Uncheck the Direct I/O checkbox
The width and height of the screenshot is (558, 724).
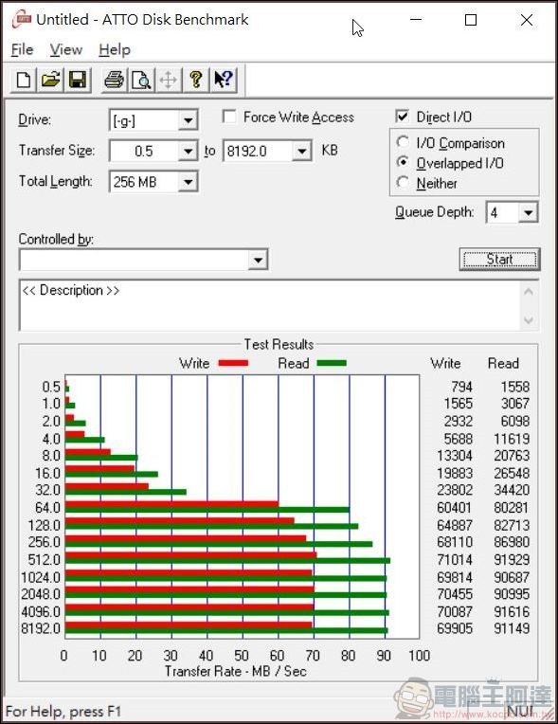(x=403, y=117)
